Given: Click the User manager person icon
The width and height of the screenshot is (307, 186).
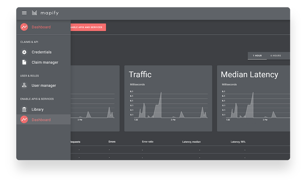Looking at the screenshot, I should click(x=24, y=85).
